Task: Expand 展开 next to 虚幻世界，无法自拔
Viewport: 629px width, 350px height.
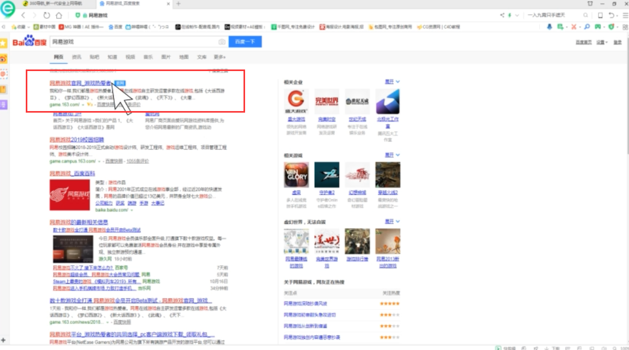Action: point(392,221)
